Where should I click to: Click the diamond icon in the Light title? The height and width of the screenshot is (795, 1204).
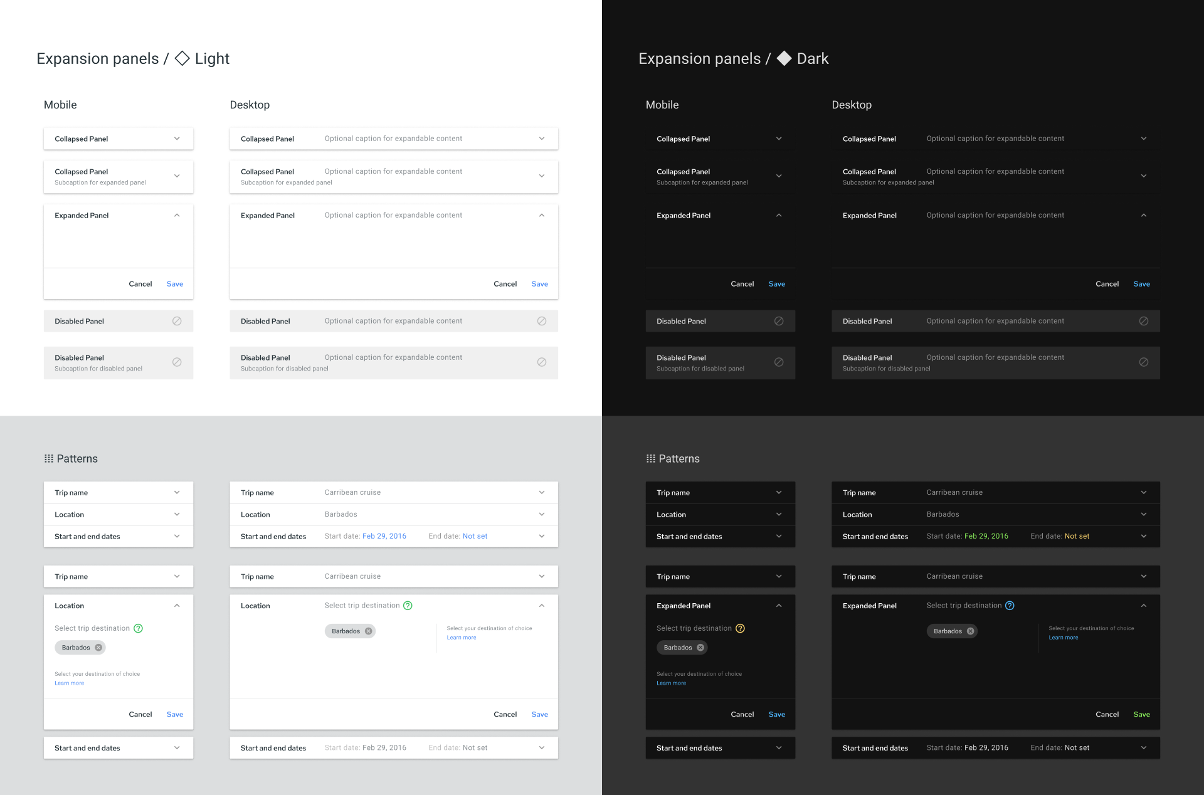[182, 58]
